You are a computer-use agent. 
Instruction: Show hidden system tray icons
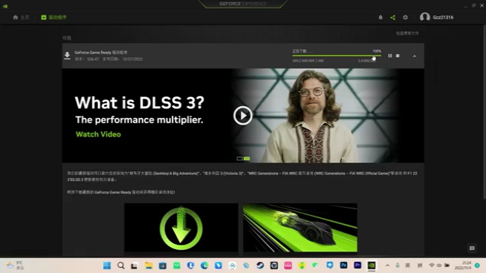(387, 266)
